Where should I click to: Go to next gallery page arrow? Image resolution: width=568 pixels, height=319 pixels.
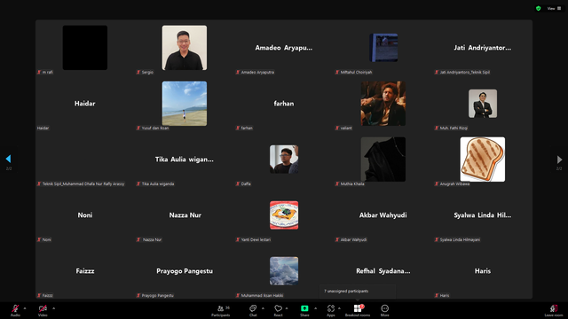click(x=560, y=159)
